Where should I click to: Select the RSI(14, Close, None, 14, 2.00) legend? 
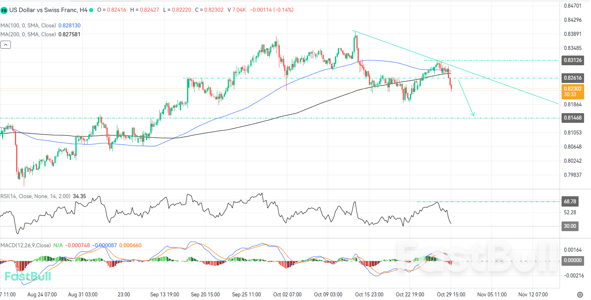36,196
